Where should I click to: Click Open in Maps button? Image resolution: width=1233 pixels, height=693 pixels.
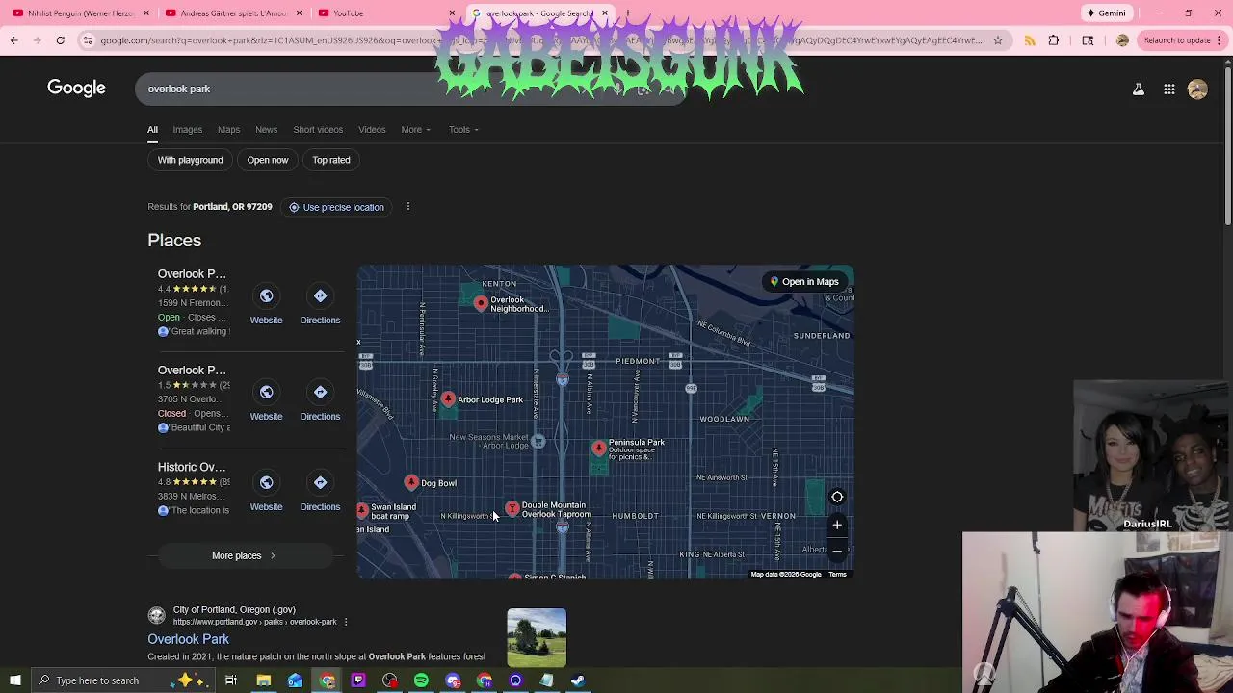[x=804, y=282]
